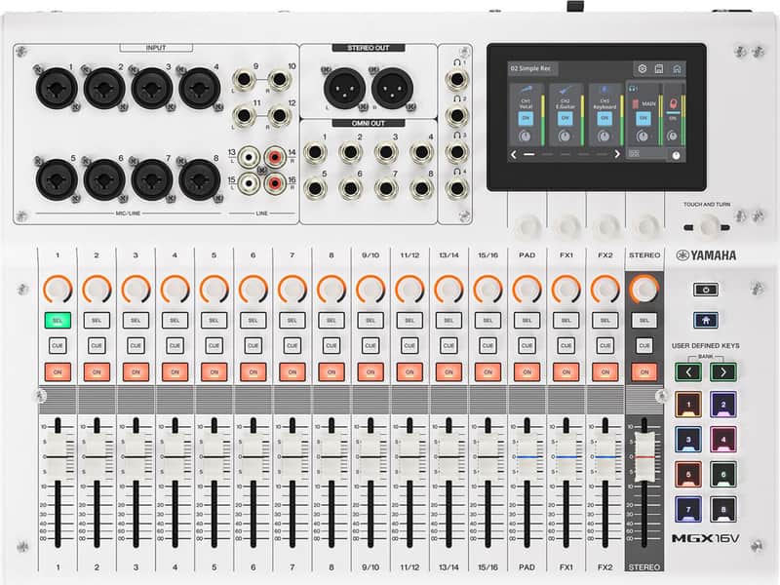The image size is (780, 585).
Task: Select channel 5 using its SEL button
Action: click(214, 321)
